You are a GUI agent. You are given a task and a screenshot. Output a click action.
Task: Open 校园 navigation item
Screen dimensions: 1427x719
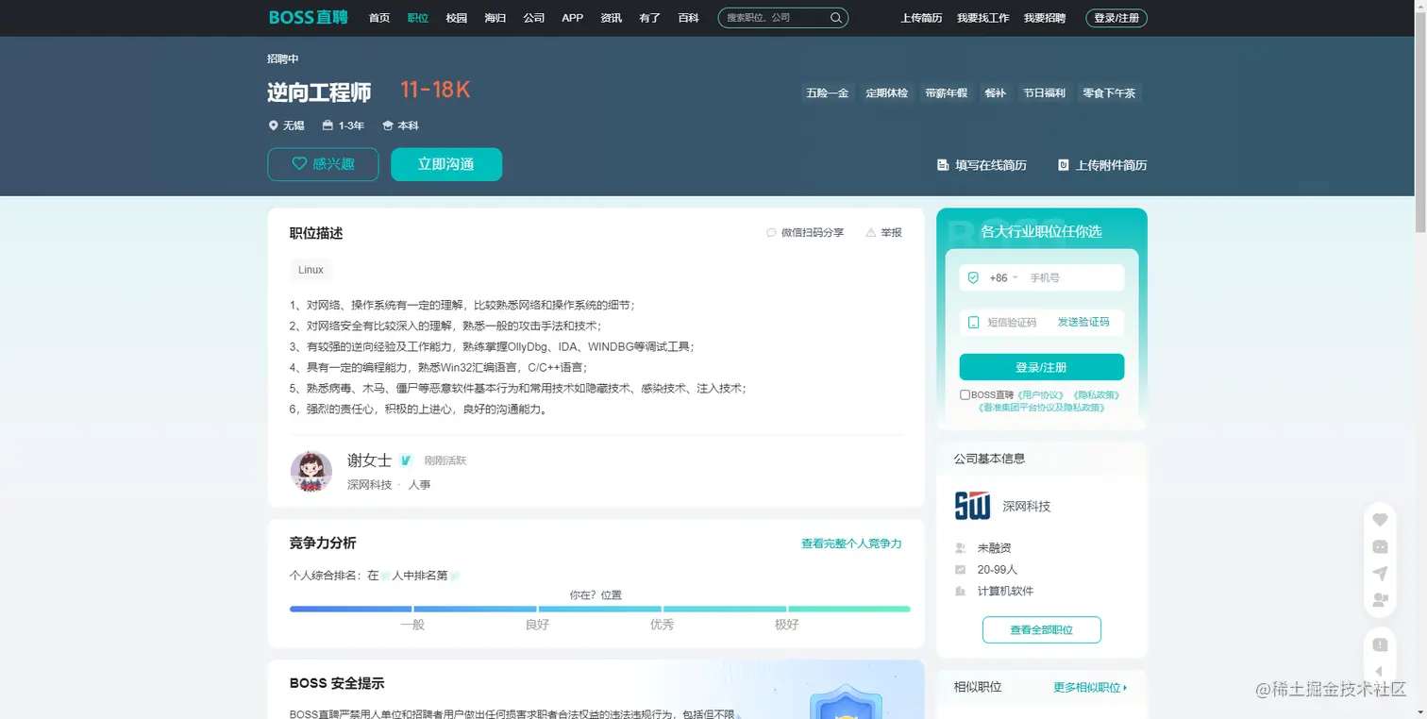(x=457, y=18)
